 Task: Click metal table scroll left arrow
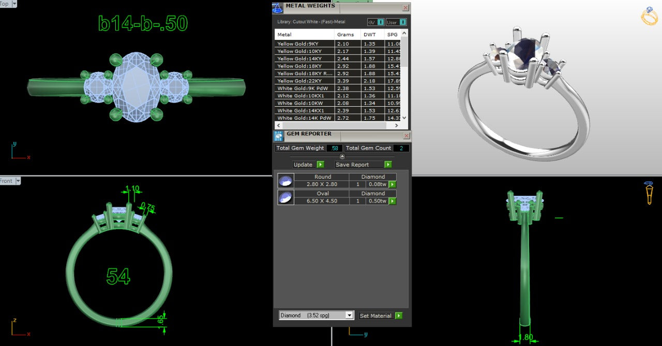tap(278, 125)
